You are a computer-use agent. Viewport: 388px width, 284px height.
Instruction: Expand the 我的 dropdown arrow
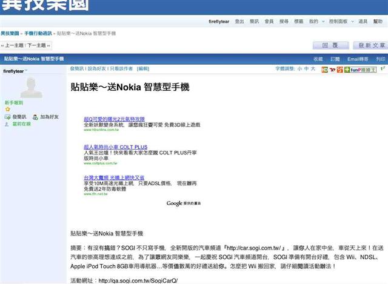point(323,22)
